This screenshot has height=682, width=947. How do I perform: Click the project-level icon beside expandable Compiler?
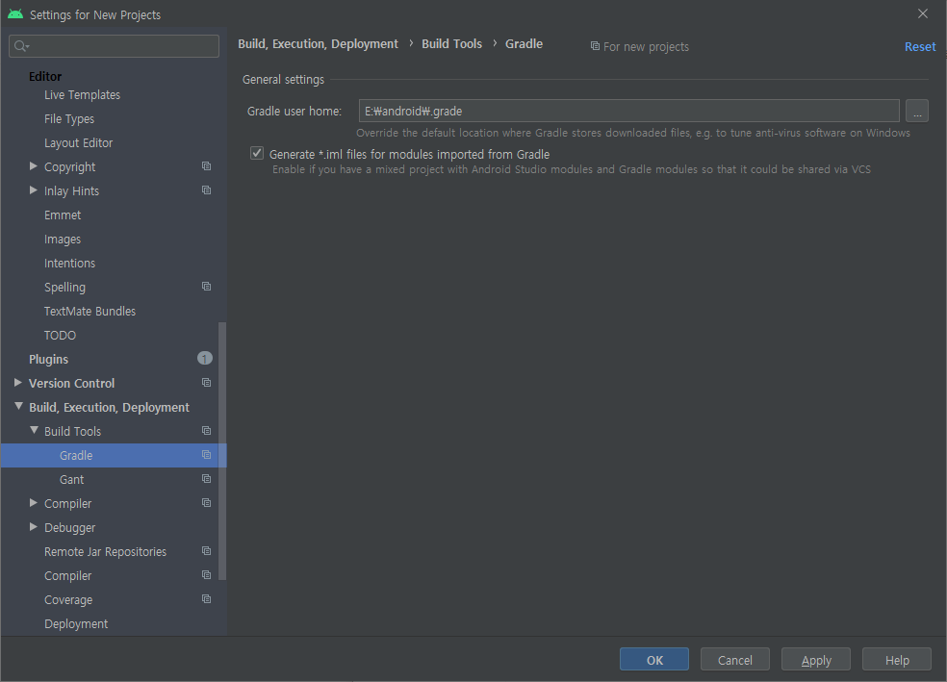click(207, 503)
